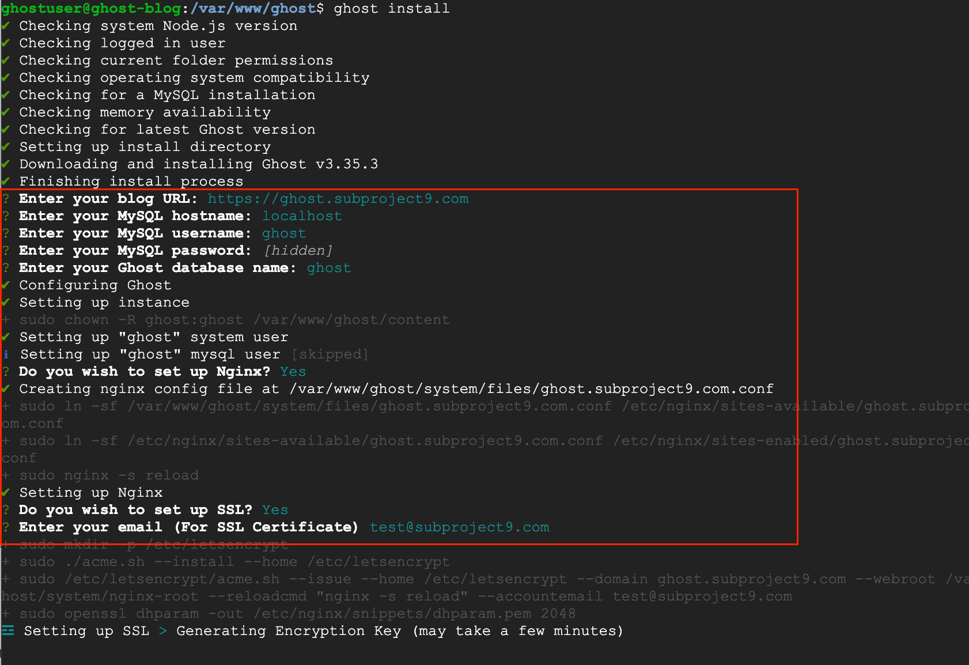Click 'Creating nginx config file at' line
This screenshot has width=969, height=665.
396,389
